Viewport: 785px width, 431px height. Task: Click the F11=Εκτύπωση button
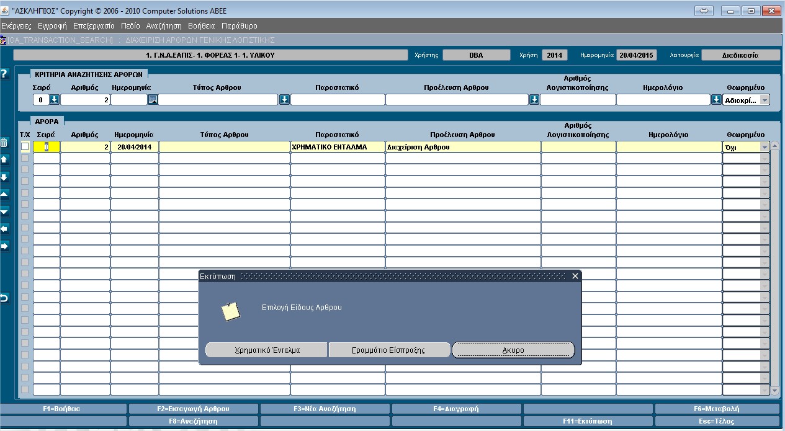pyautogui.click(x=588, y=421)
